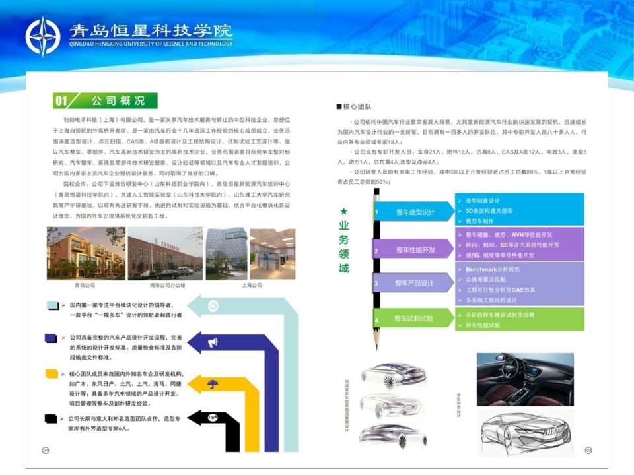Click the 01 公司概况 section heading
This screenshot has width=634, height=475.
point(106,101)
